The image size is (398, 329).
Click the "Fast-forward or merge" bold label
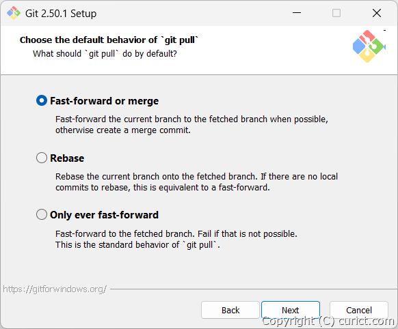[105, 101]
